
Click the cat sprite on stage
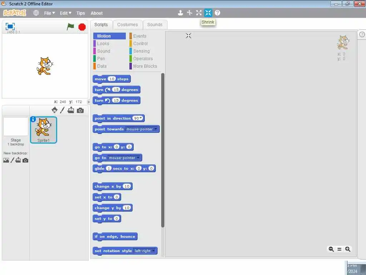click(x=45, y=66)
